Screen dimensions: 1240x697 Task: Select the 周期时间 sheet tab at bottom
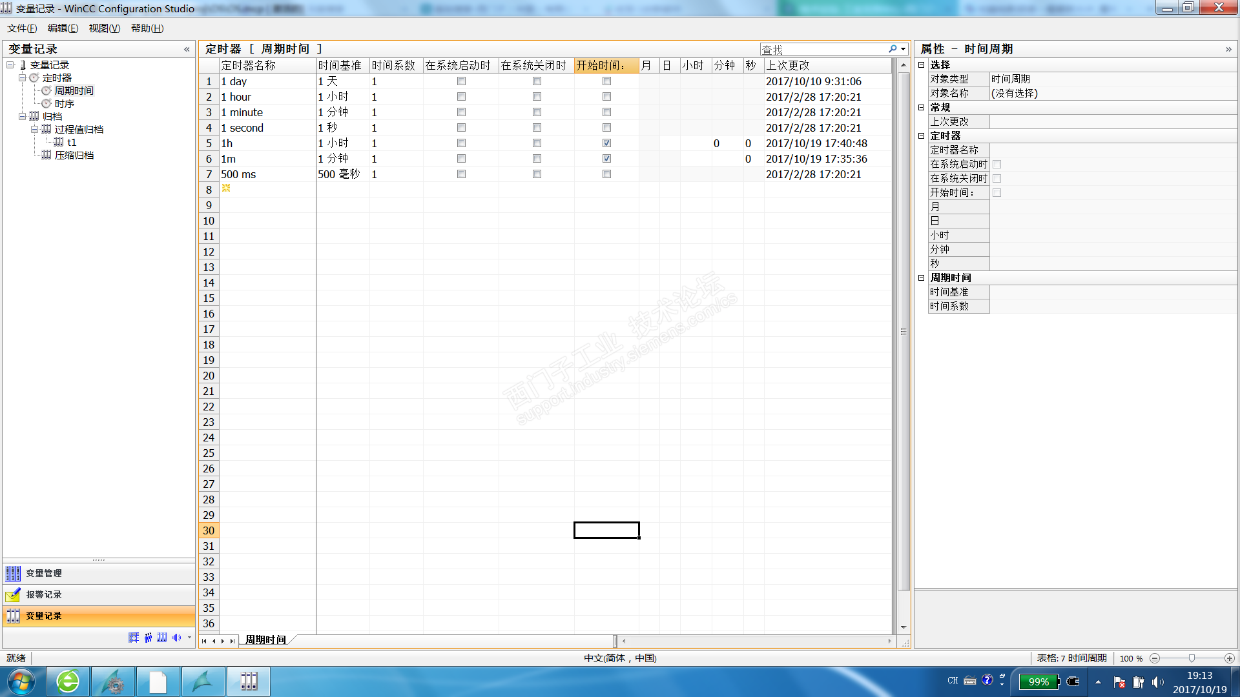265,640
